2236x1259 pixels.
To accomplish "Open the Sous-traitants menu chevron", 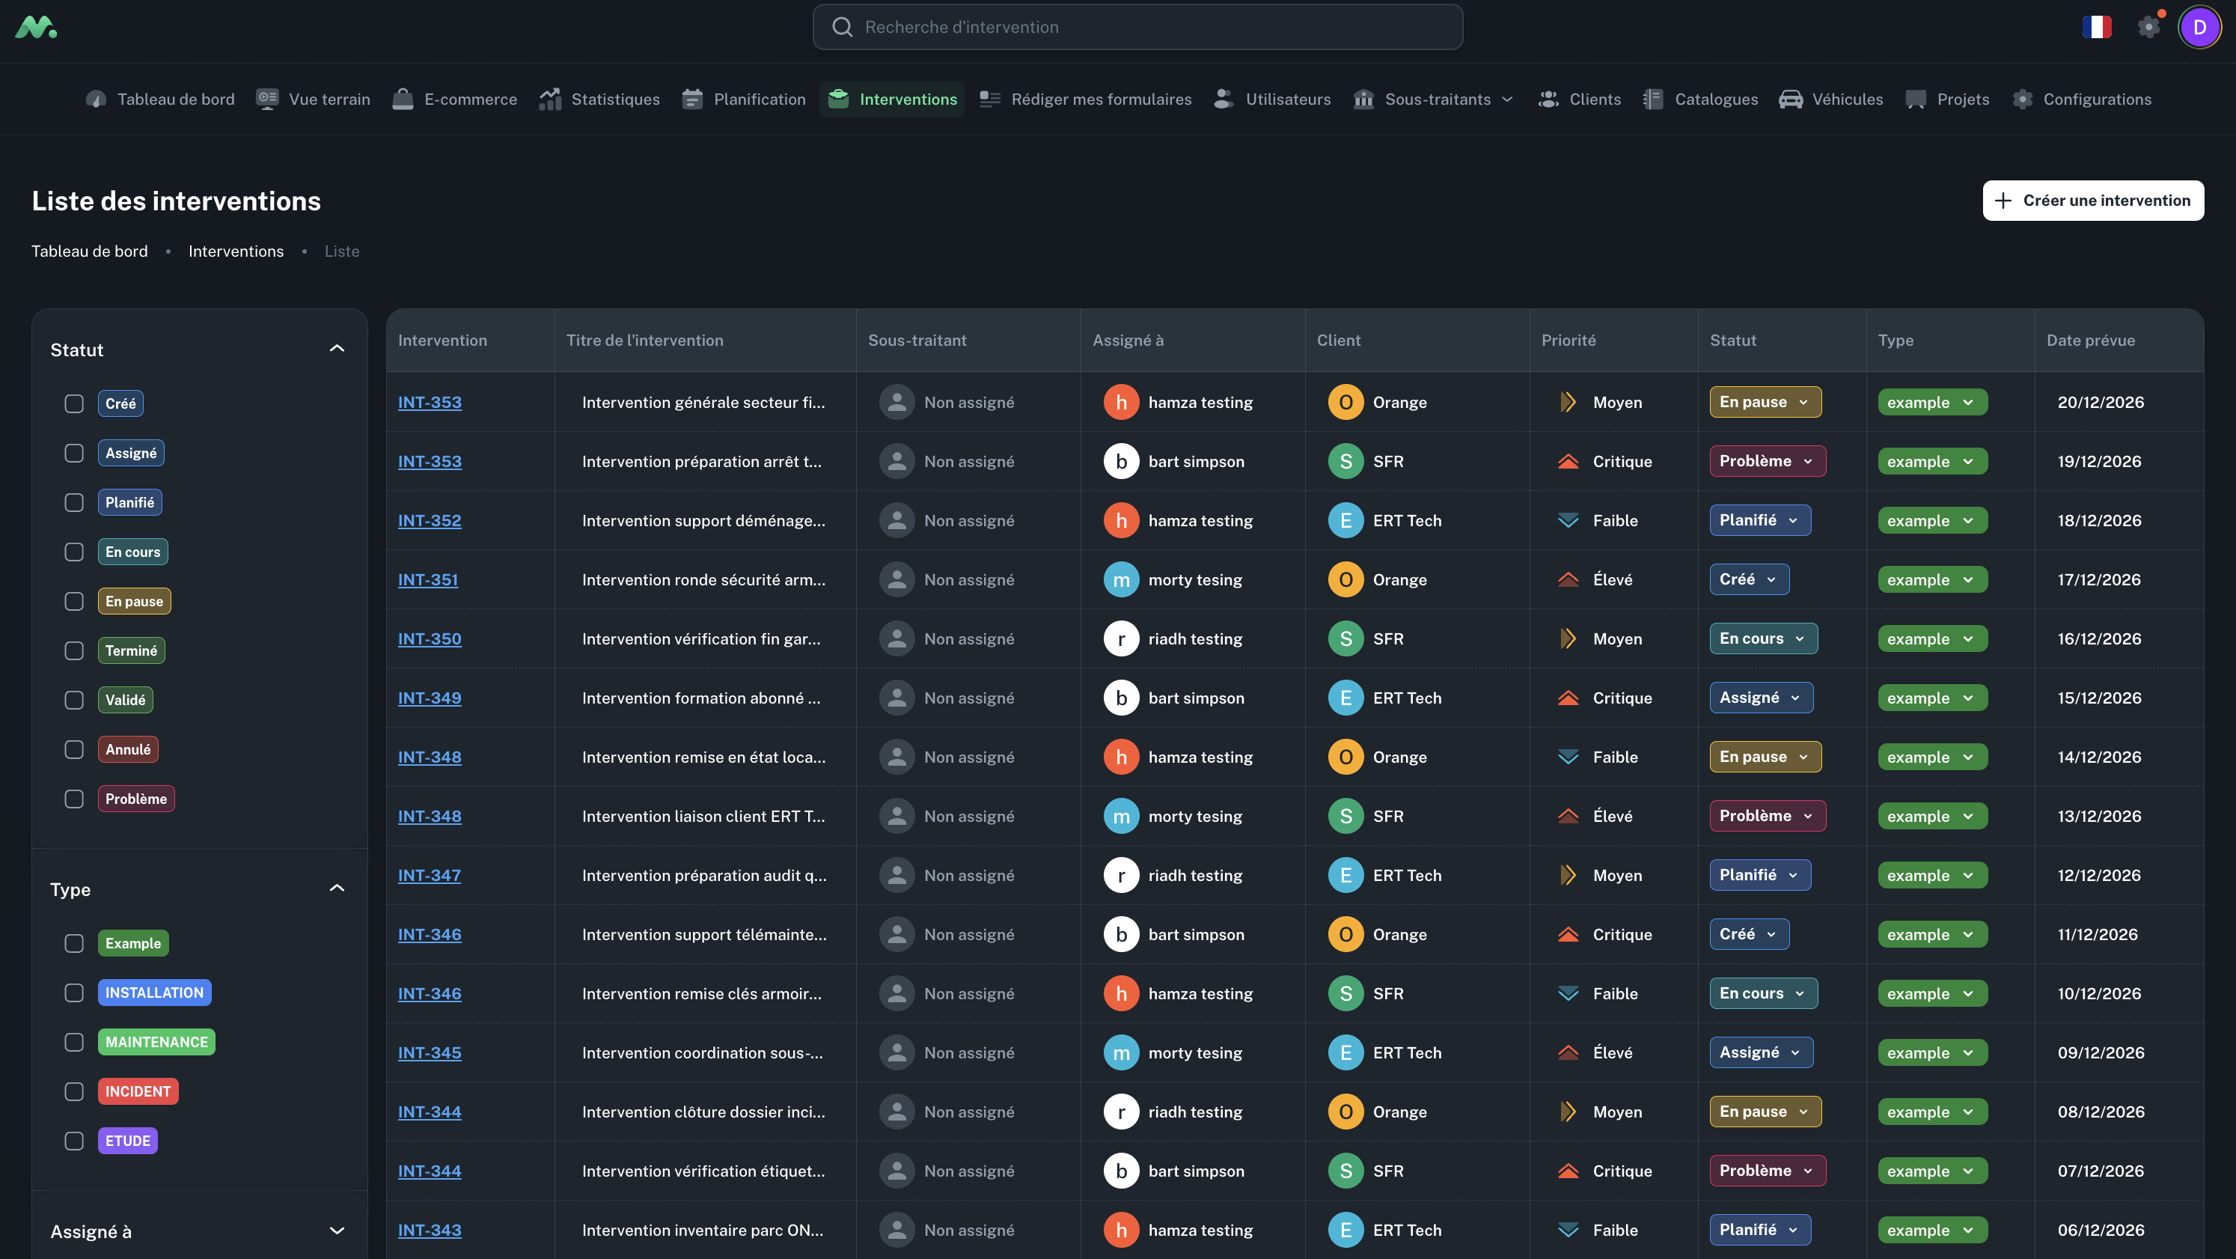I will (x=1507, y=99).
